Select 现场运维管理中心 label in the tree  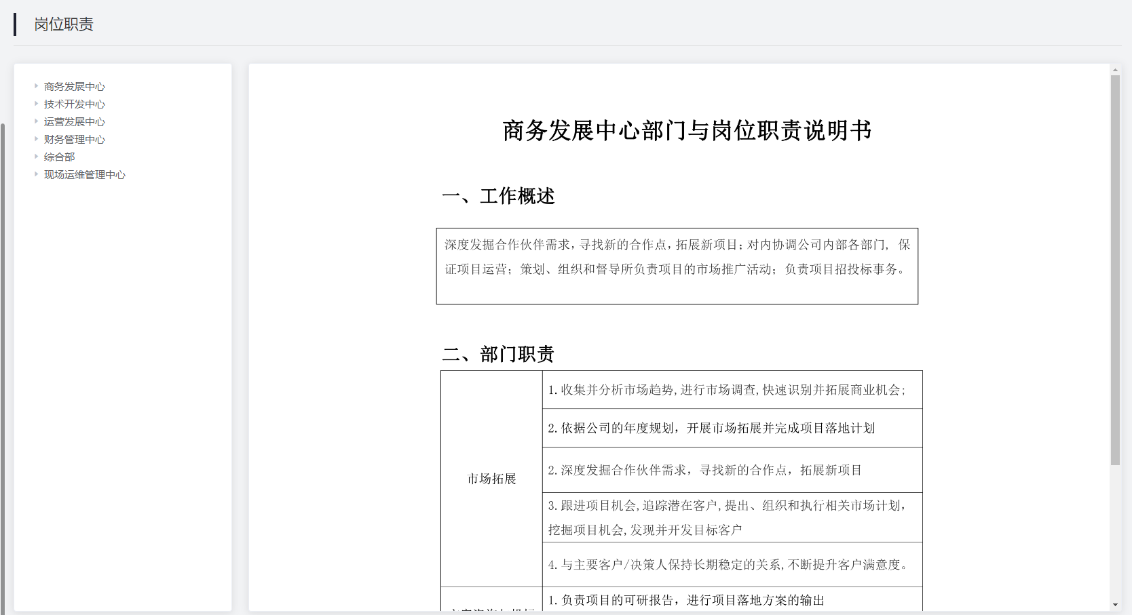[x=85, y=175]
